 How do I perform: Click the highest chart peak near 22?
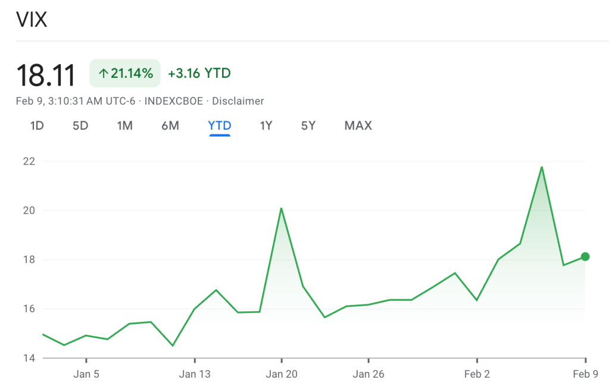coord(541,167)
